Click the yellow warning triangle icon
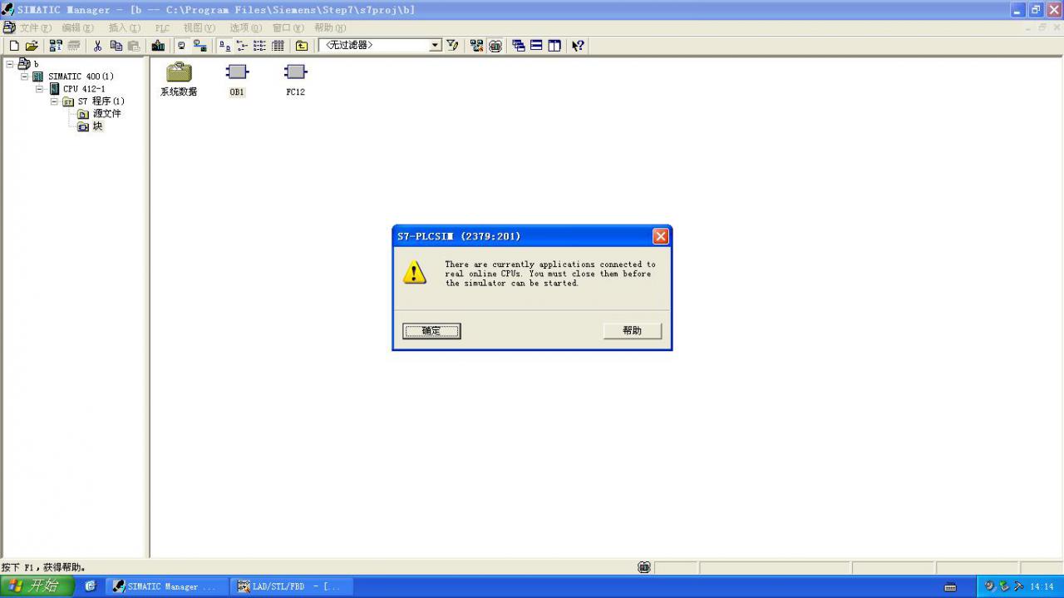This screenshot has height=598, width=1064. [414, 272]
